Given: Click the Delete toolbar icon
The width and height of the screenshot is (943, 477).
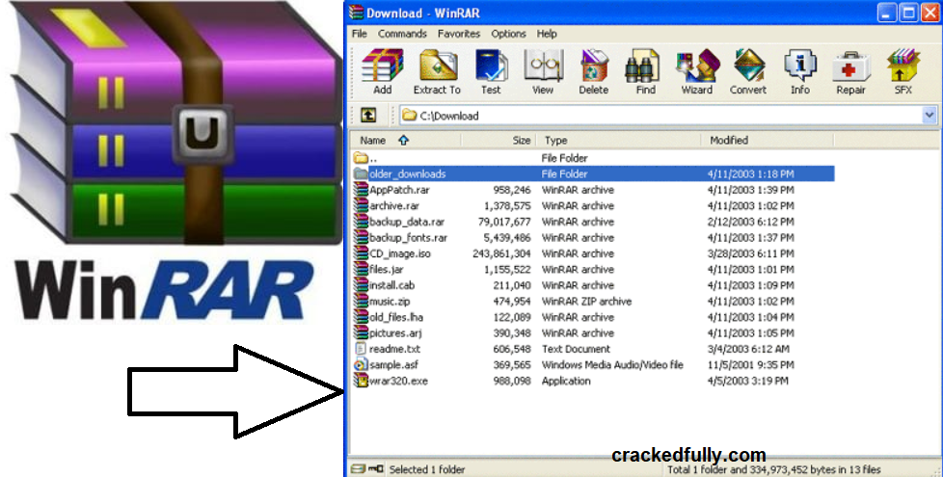Looking at the screenshot, I should [594, 66].
